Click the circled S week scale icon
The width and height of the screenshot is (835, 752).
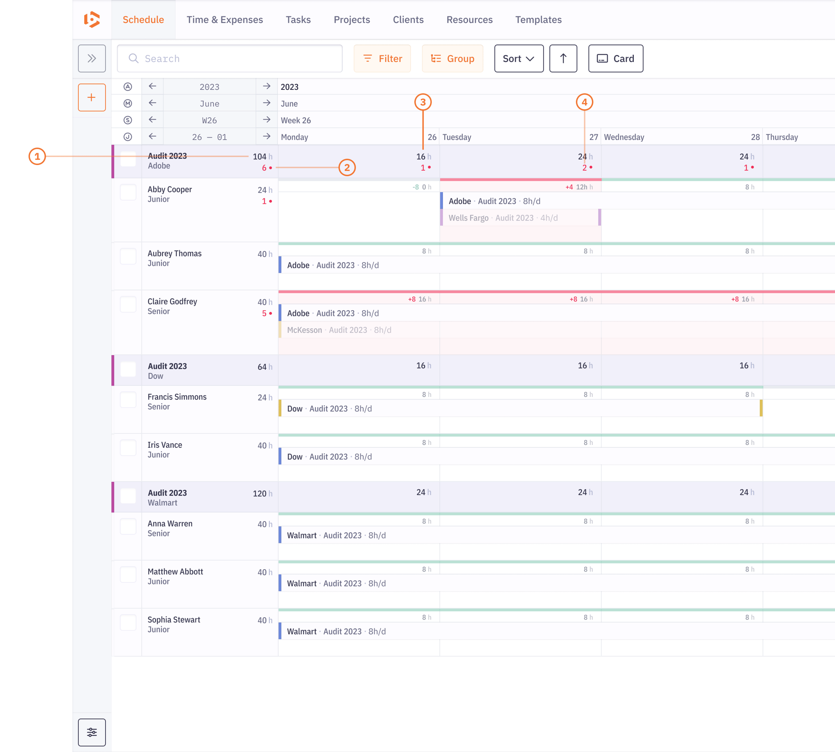coord(128,120)
